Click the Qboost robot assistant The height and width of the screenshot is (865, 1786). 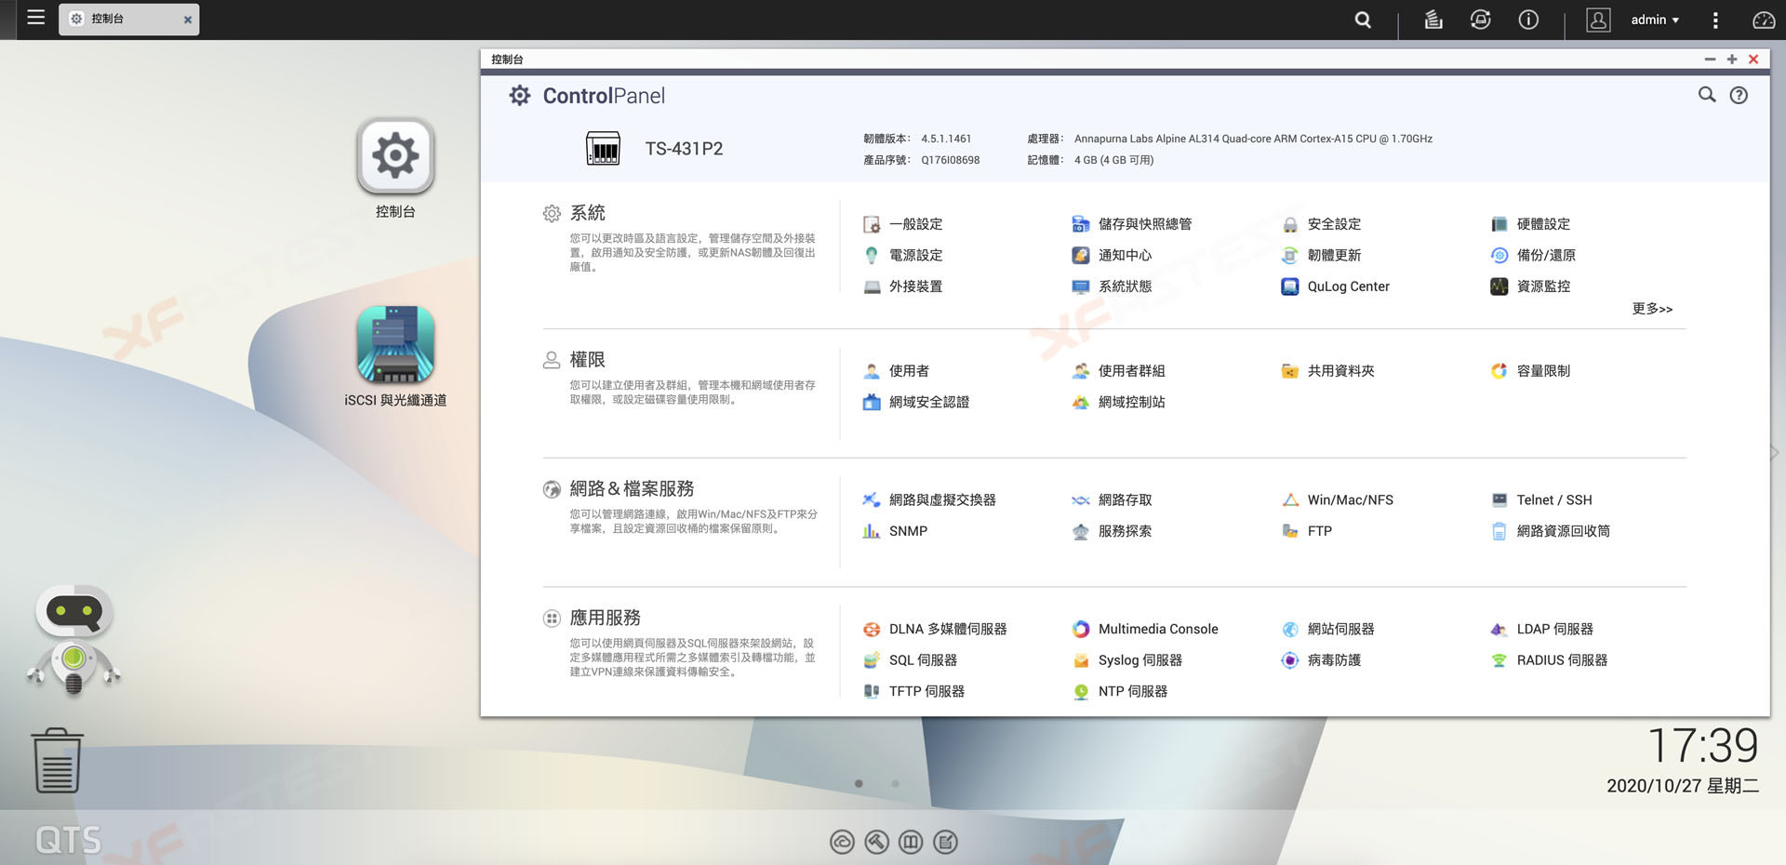pos(73,641)
